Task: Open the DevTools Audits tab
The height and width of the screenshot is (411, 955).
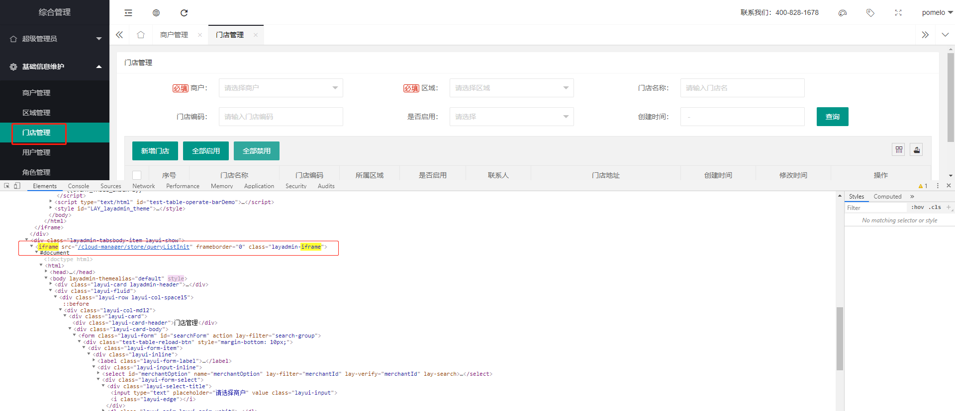Action: (326, 186)
